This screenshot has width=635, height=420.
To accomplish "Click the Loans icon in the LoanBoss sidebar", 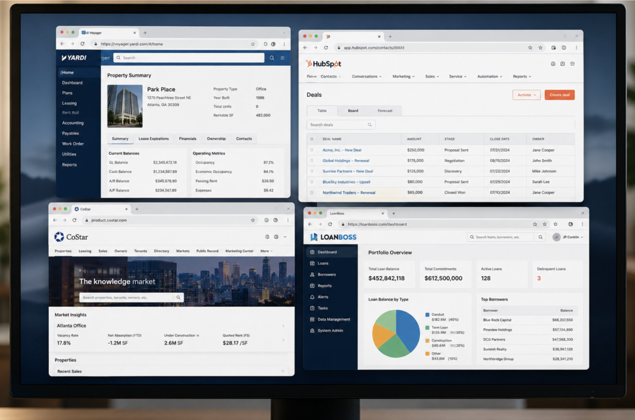I will (x=312, y=263).
